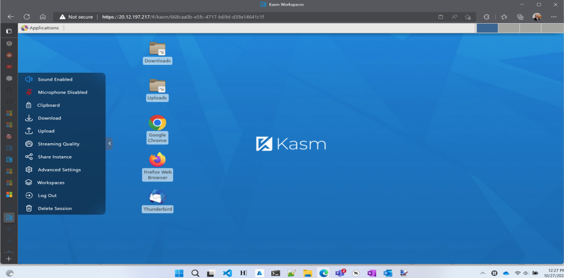Open a new tab with the plus button
The height and width of the screenshot is (278, 564).
(x=9, y=259)
